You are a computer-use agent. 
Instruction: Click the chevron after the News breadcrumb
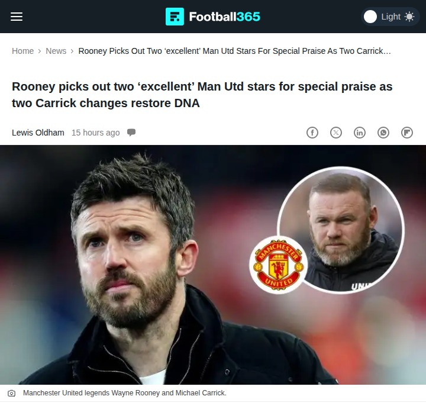tap(72, 51)
